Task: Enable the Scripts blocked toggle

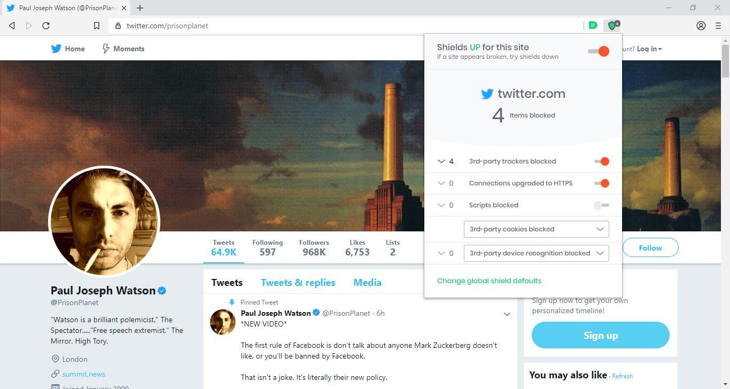Action: tap(602, 205)
